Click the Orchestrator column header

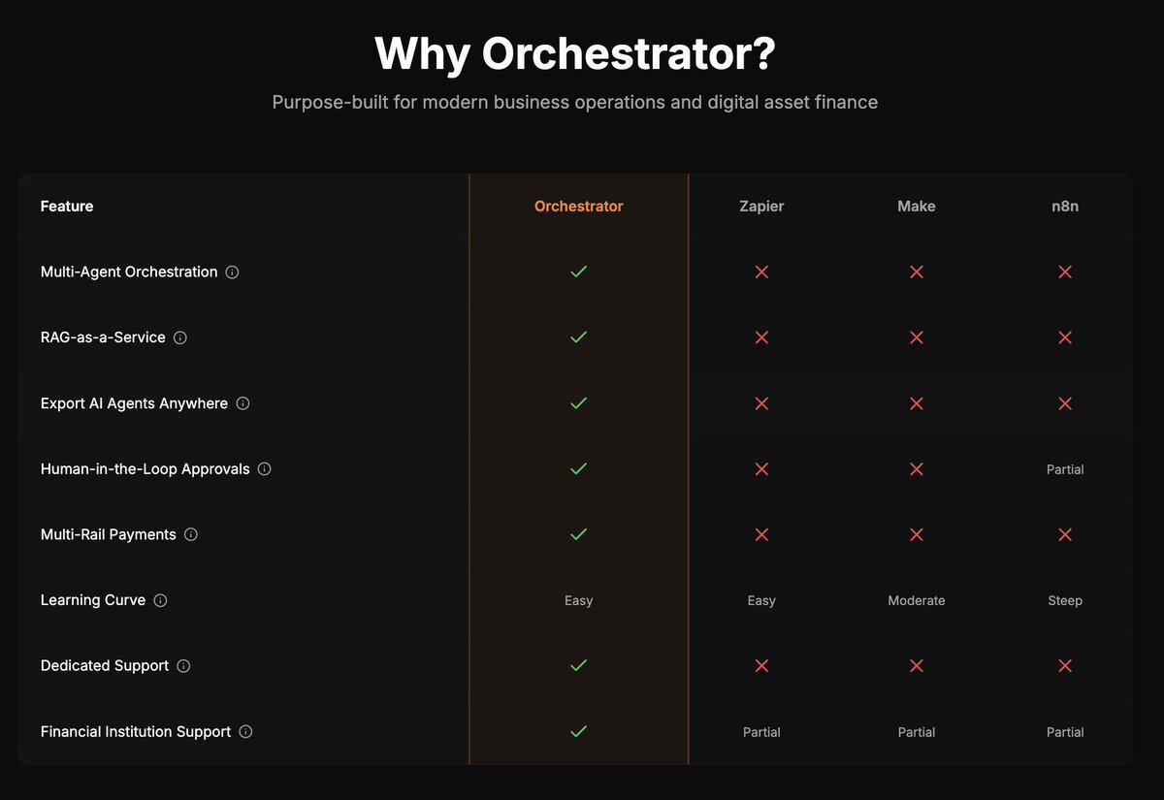pyautogui.click(x=578, y=207)
